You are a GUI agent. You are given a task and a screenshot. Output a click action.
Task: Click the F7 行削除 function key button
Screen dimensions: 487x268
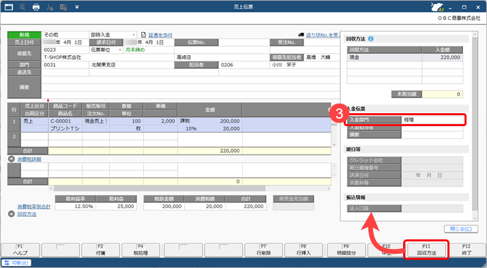(263, 250)
